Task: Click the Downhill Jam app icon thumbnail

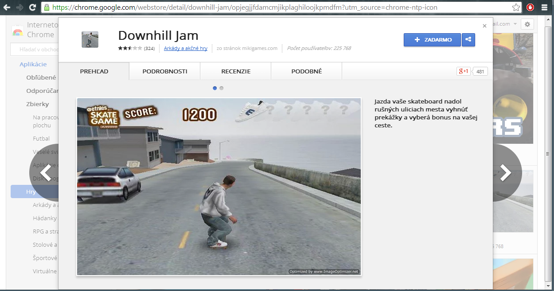Action: 90,40
